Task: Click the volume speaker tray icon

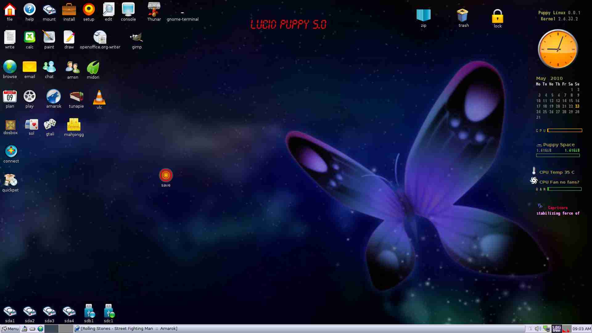Action: [x=538, y=329]
